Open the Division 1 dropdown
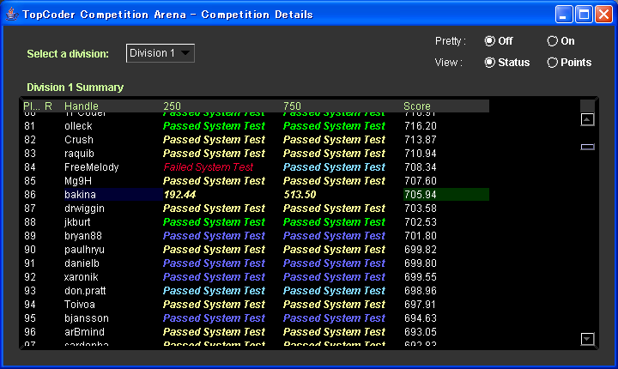Screen dimensions: 618x369 pyautogui.click(x=160, y=53)
